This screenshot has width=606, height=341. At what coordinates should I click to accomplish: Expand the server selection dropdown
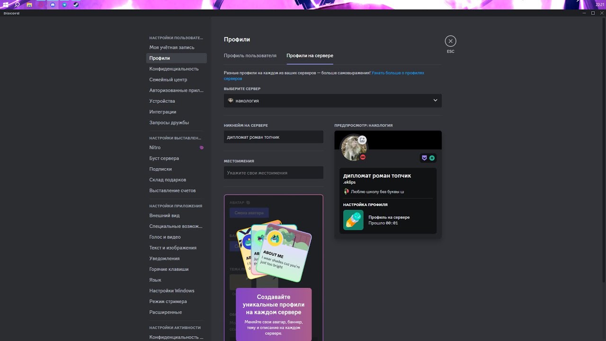coord(333,100)
